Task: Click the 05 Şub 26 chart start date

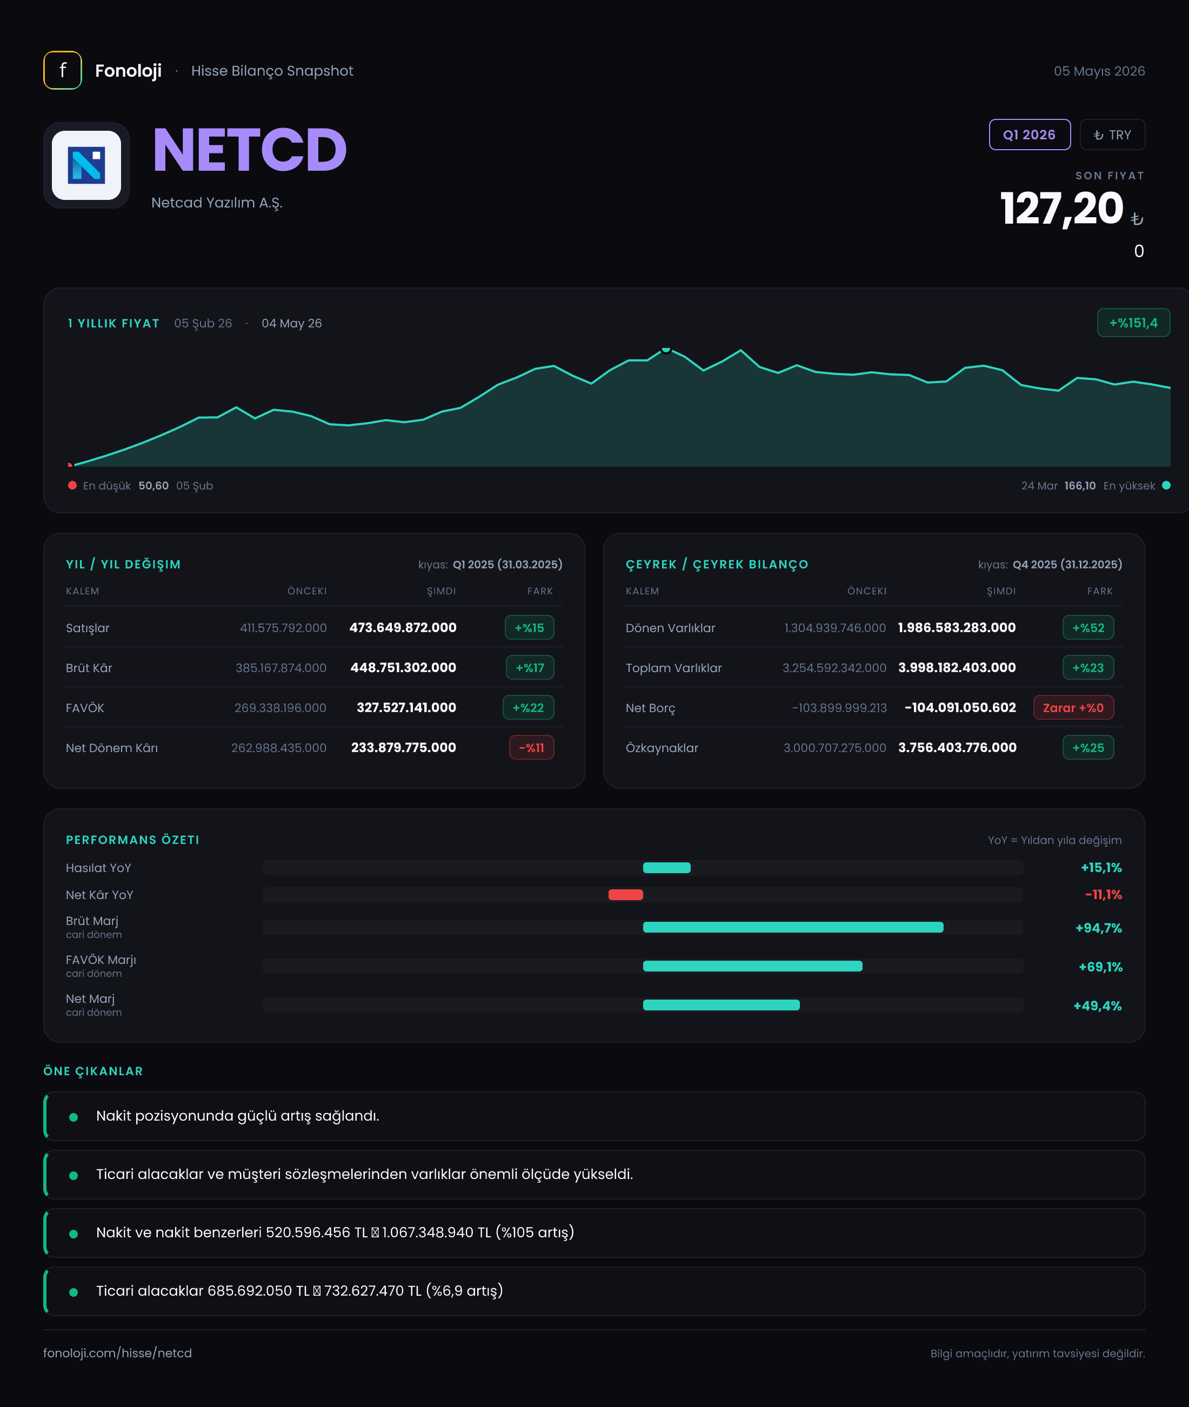Action: click(203, 324)
